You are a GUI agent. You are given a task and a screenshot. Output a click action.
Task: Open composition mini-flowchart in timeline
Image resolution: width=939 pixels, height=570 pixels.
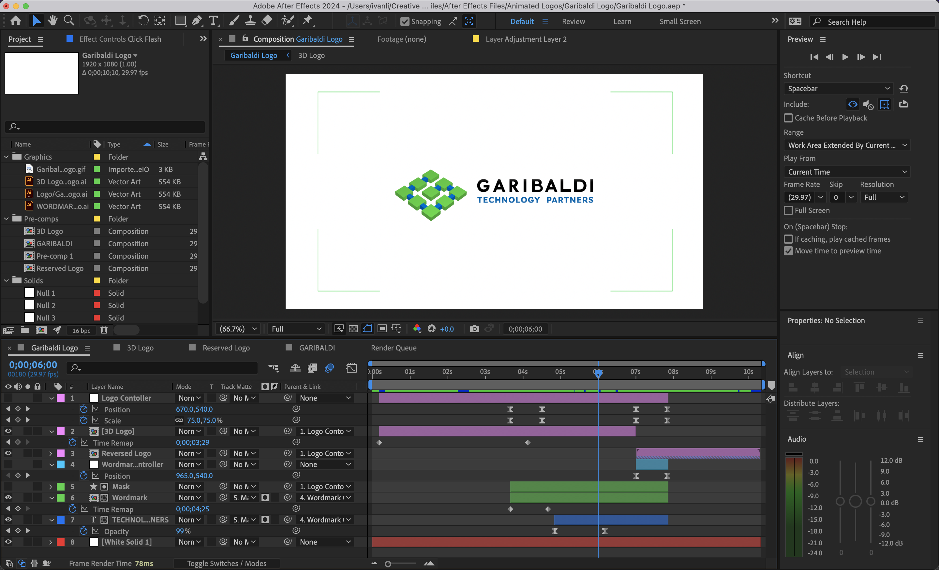(x=273, y=368)
